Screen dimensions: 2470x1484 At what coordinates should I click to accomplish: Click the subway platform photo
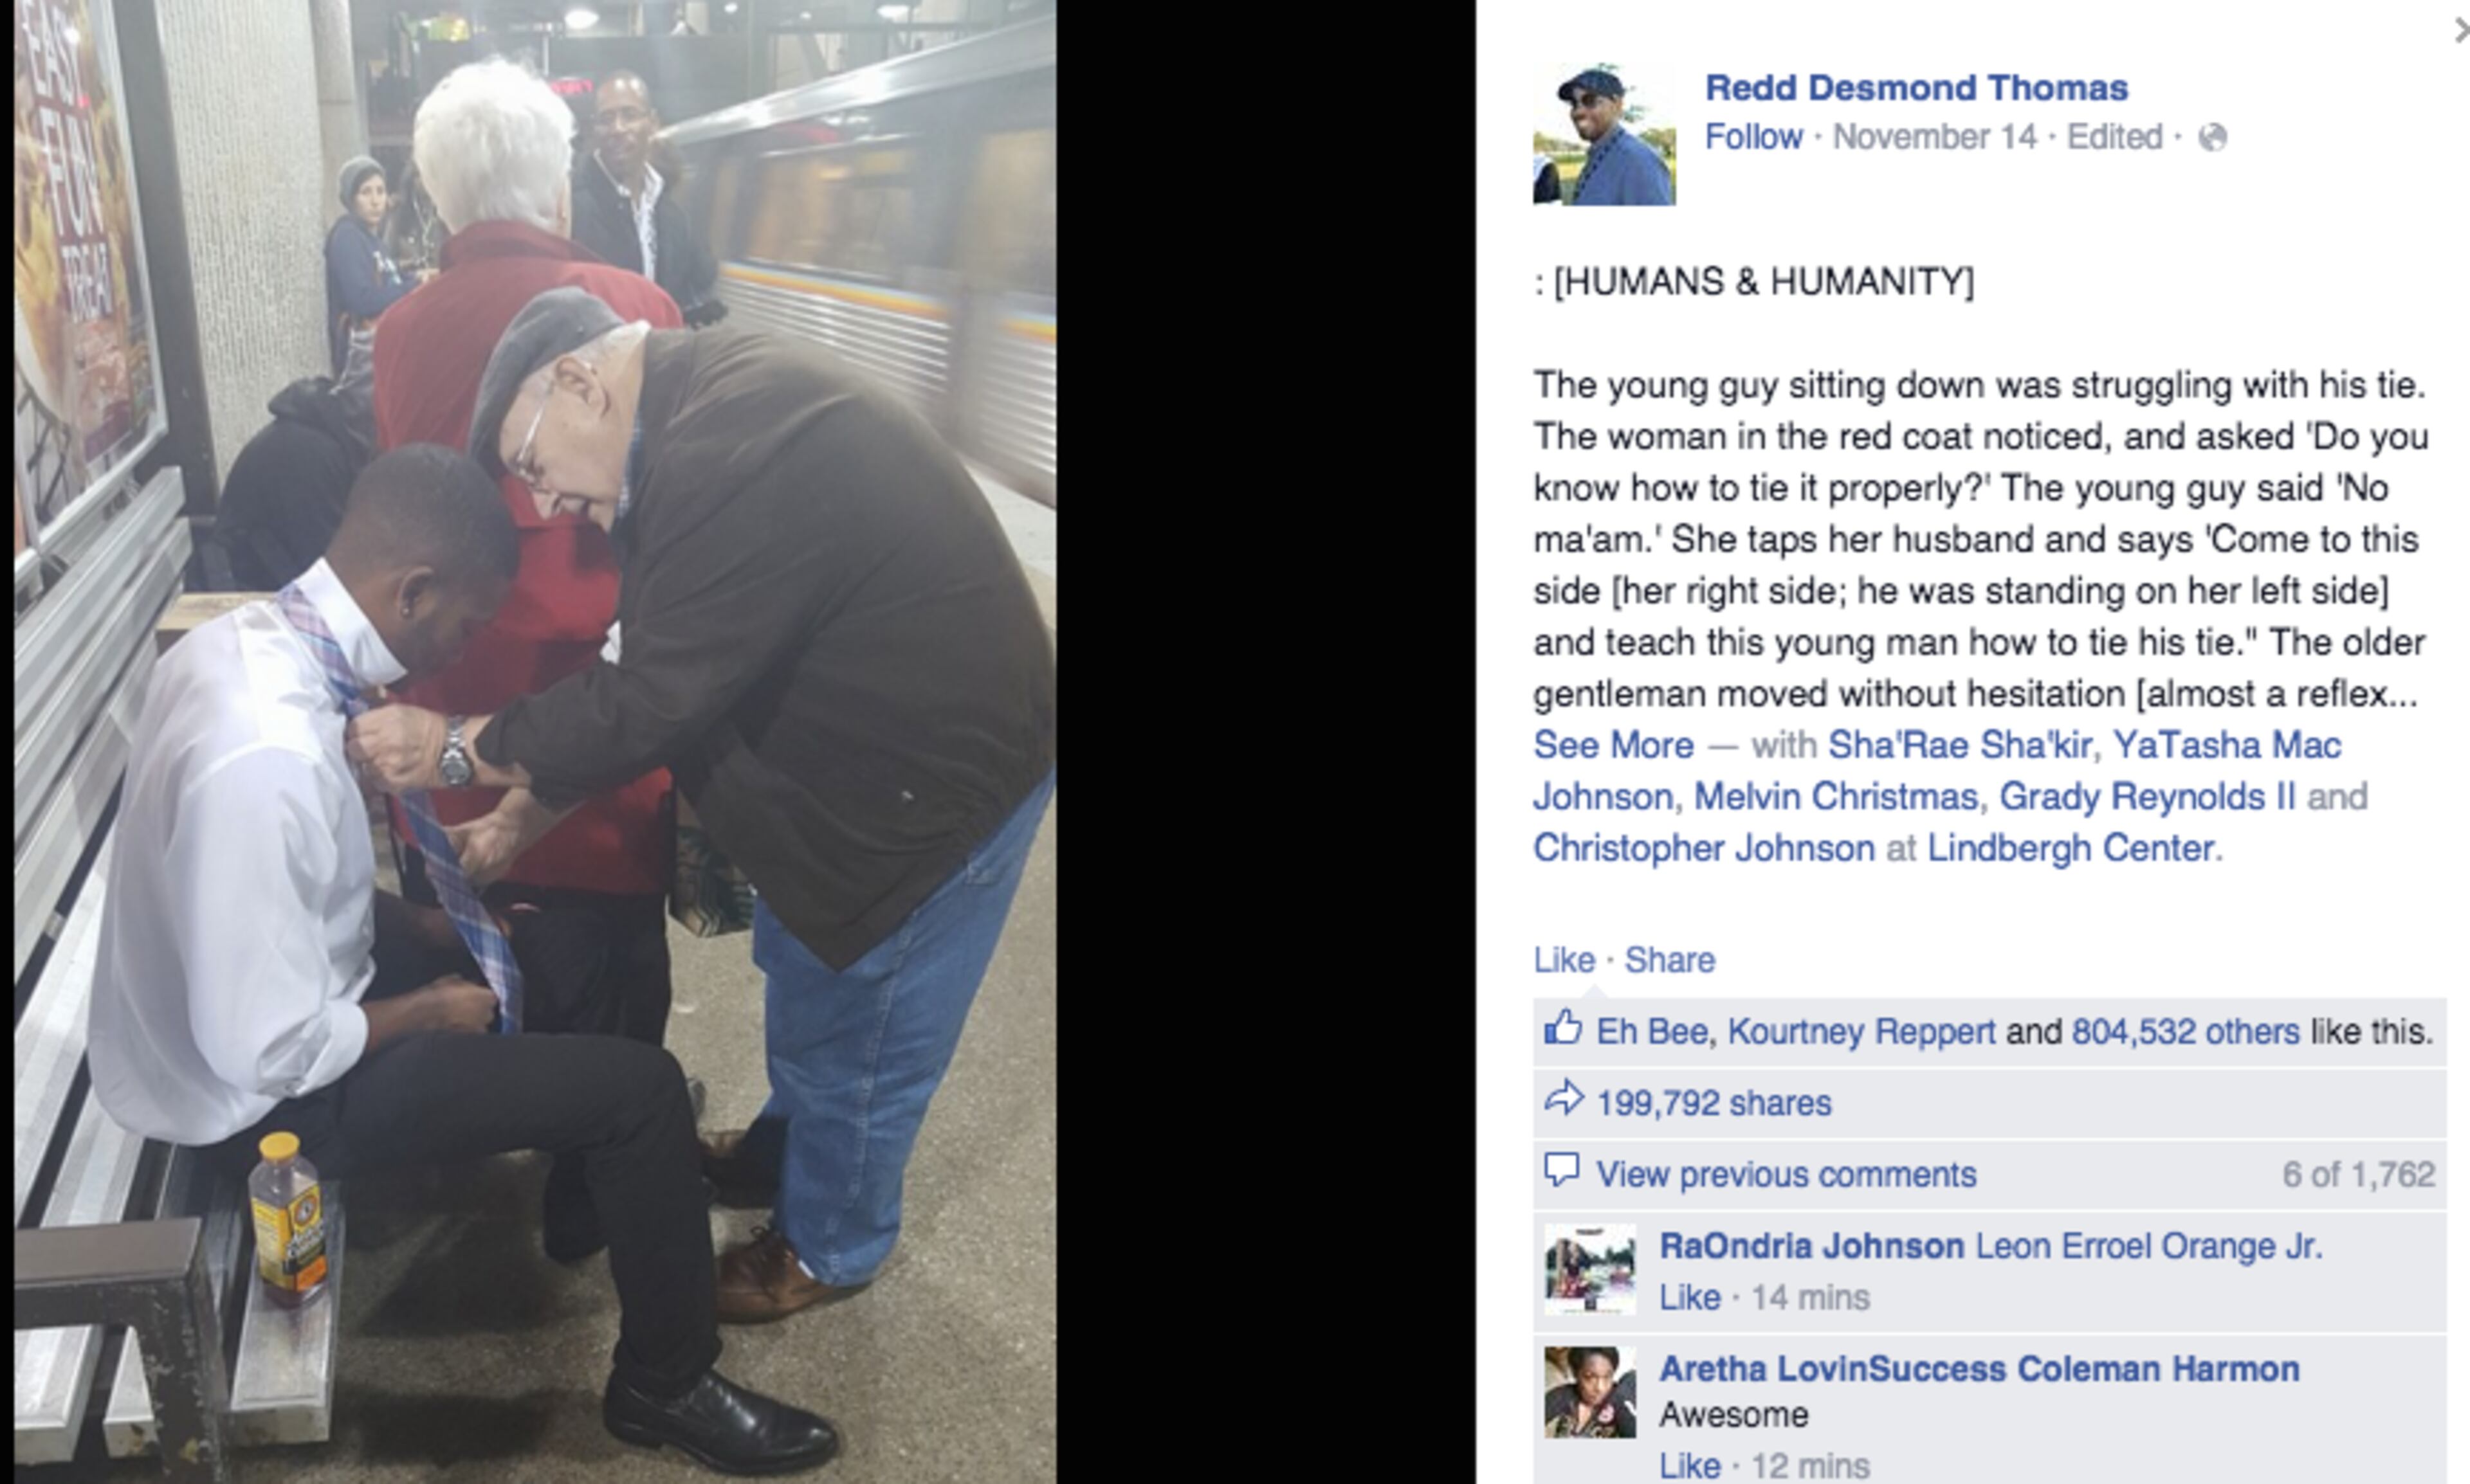(x=535, y=742)
